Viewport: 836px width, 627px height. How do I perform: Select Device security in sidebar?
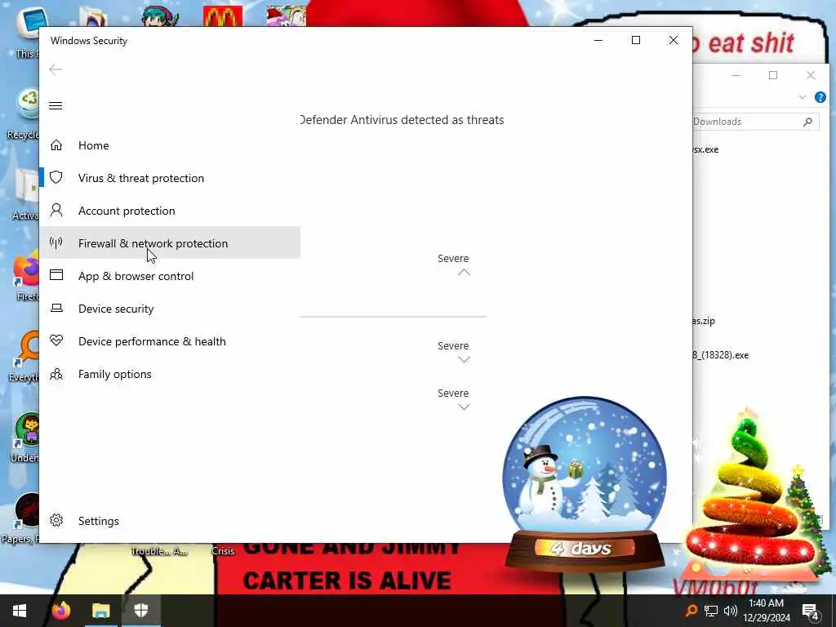point(170,309)
